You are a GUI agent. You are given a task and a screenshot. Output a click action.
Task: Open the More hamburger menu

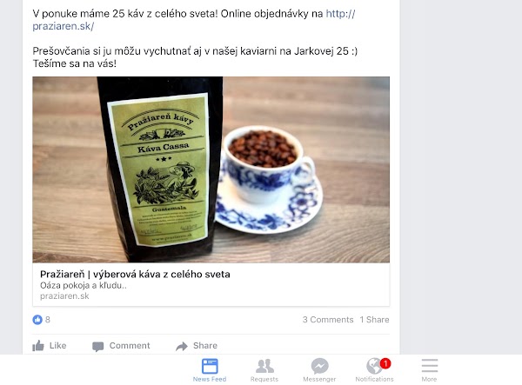(x=430, y=366)
